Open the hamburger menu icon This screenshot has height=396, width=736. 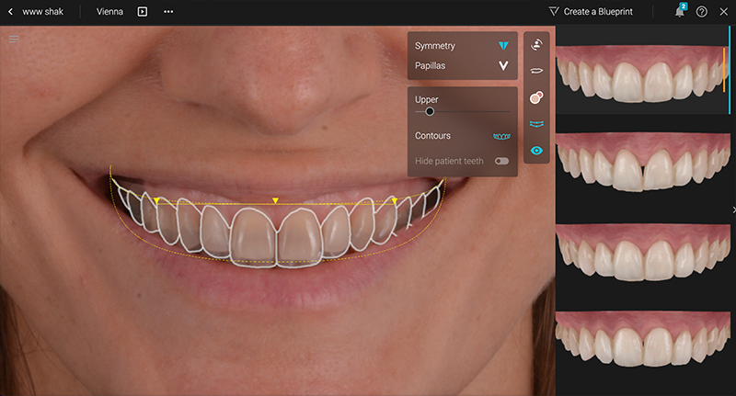14,39
